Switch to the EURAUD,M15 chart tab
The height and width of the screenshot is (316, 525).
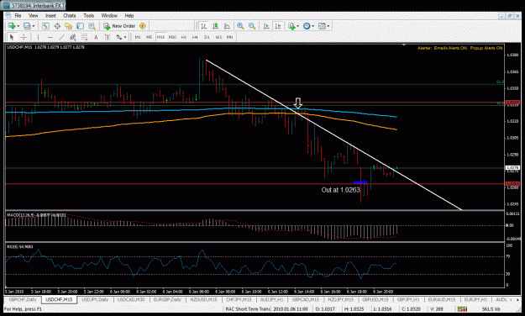point(442,299)
